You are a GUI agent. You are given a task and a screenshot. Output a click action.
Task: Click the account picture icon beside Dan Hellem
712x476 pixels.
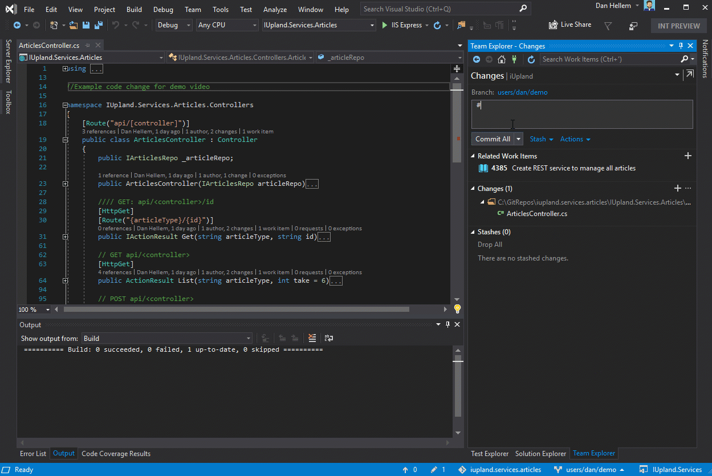[x=649, y=6]
